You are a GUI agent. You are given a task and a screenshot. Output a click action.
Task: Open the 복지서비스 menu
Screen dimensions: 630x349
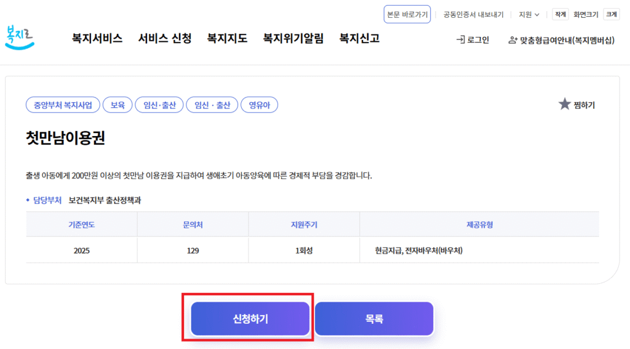pyautogui.click(x=97, y=38)
